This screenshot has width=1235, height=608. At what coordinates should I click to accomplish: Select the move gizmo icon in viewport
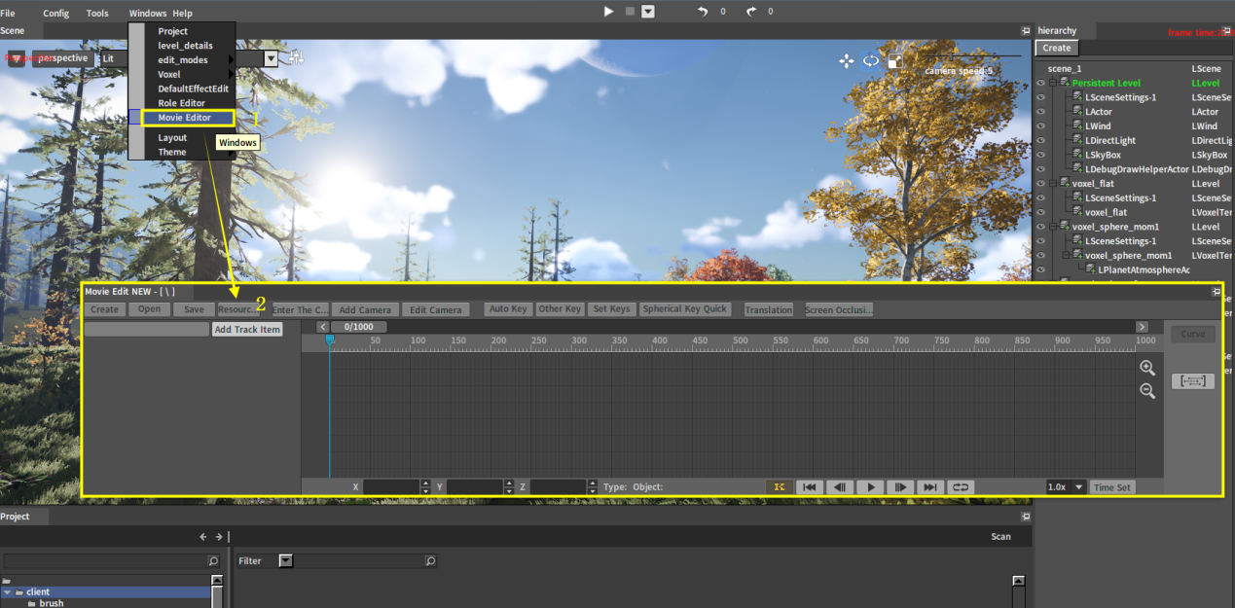click(x=846, y=60)
